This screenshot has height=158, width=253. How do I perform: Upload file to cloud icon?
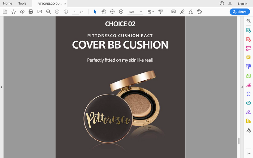pyautogui.click(x=22, y=12)
